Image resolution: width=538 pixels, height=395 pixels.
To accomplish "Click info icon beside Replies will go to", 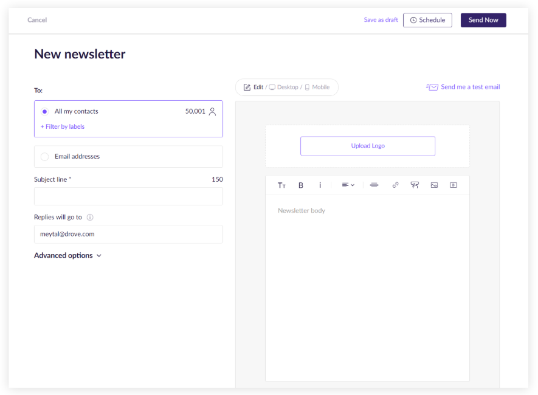I will pos(90,218).
